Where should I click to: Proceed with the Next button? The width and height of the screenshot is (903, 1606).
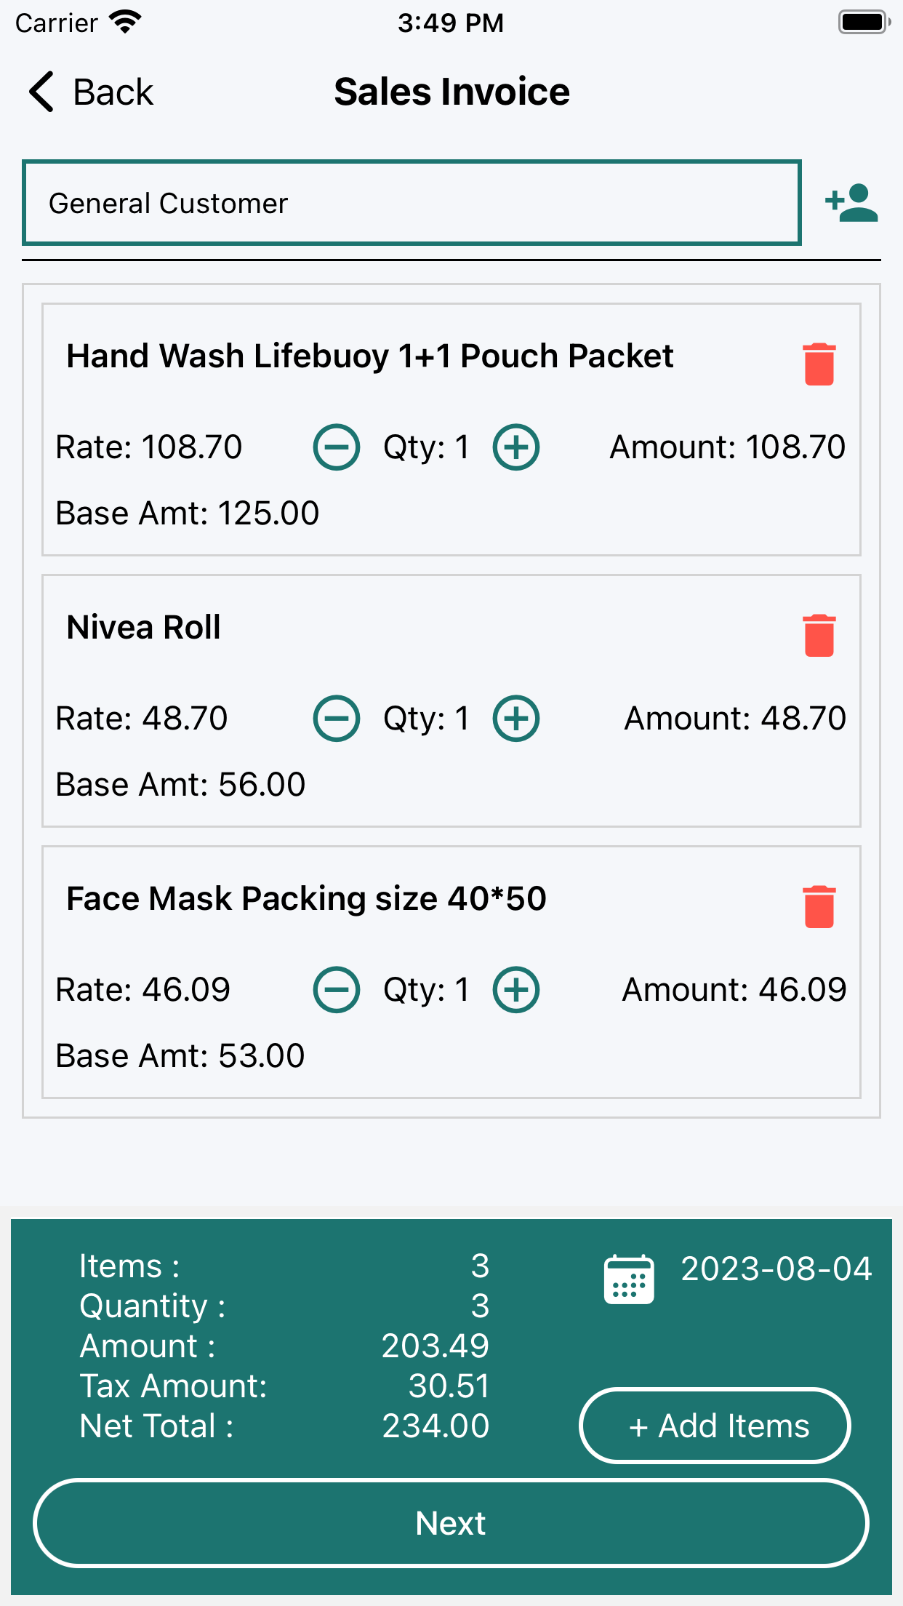[x=451, y=1523]
